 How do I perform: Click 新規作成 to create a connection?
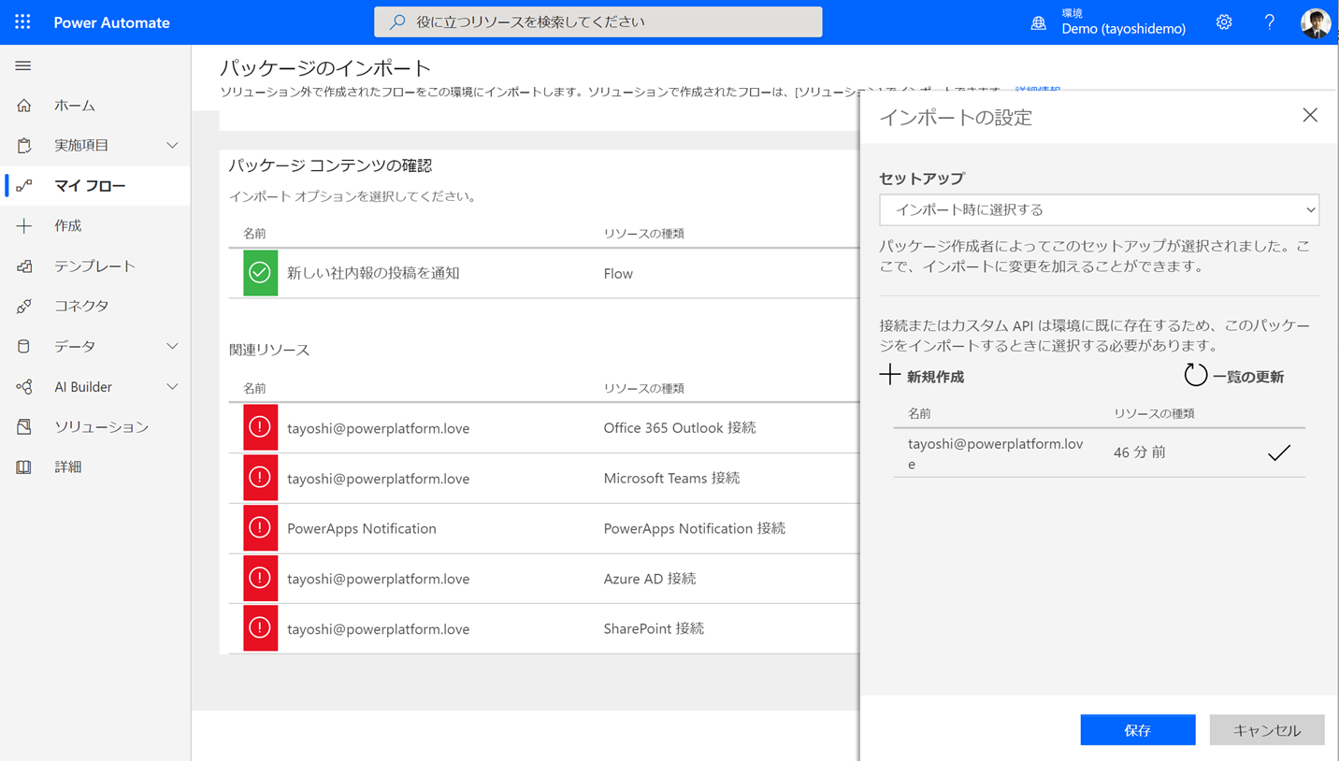click(922, 377)
